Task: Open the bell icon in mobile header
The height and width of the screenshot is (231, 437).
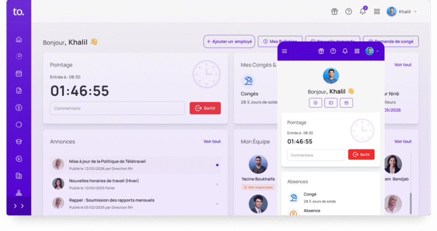Action: point(345,51)
